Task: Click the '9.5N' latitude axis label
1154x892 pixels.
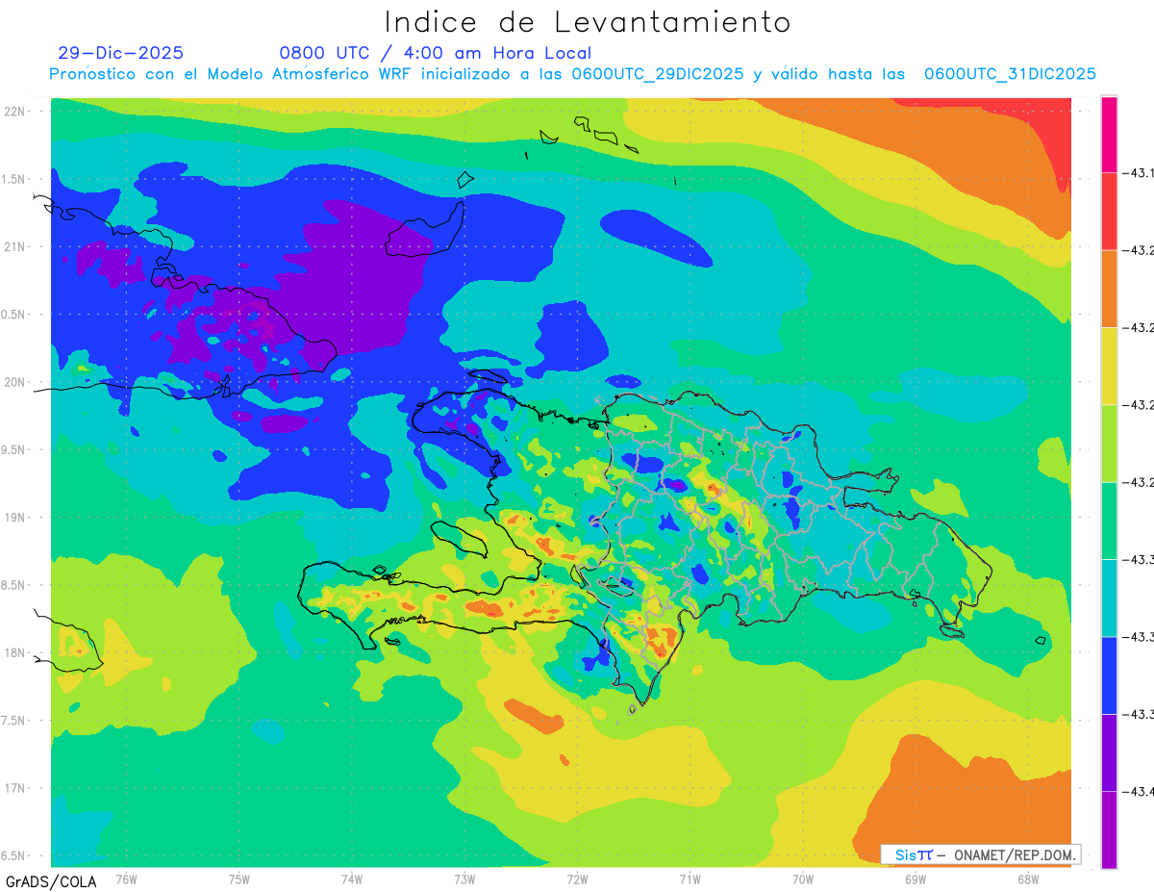Action: point(14,449)
